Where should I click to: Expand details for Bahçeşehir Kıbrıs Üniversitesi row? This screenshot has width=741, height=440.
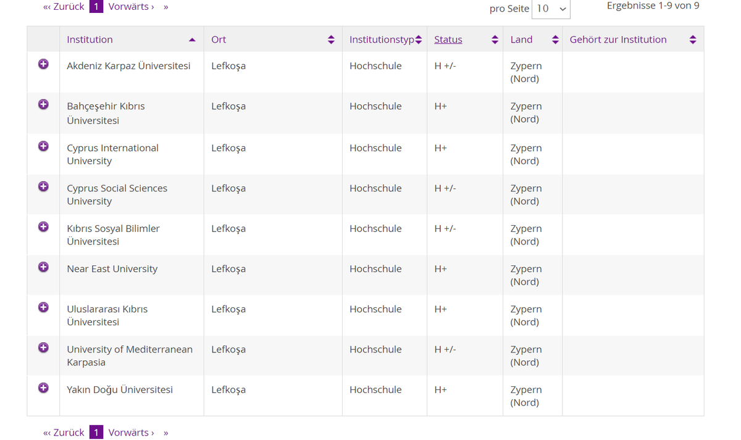[43, 104]
